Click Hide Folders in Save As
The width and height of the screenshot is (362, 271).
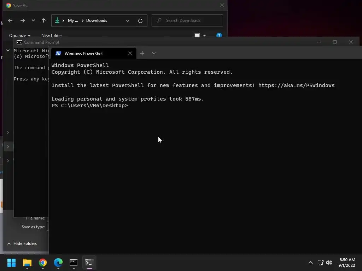[x=22, y=243]
